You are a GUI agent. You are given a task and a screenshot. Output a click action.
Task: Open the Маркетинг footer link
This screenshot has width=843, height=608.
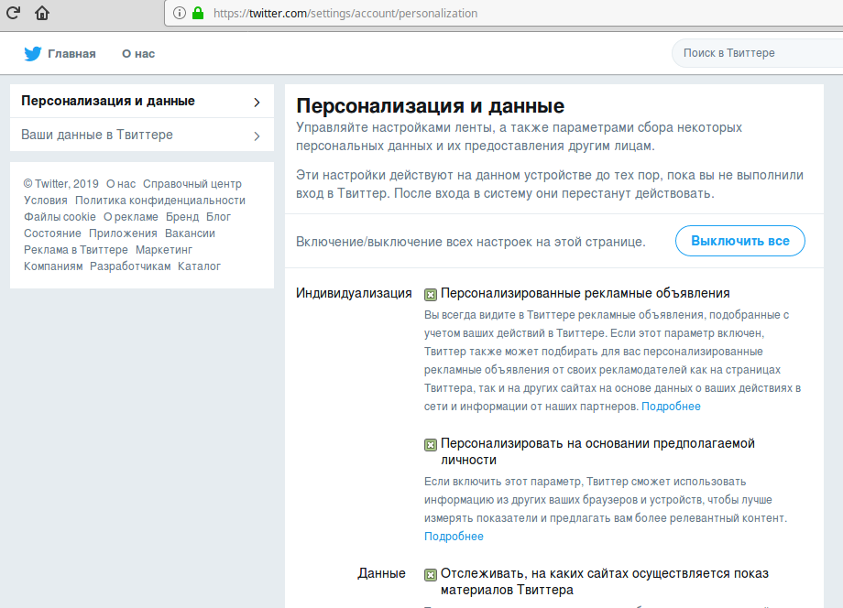(x=164, y=250)
